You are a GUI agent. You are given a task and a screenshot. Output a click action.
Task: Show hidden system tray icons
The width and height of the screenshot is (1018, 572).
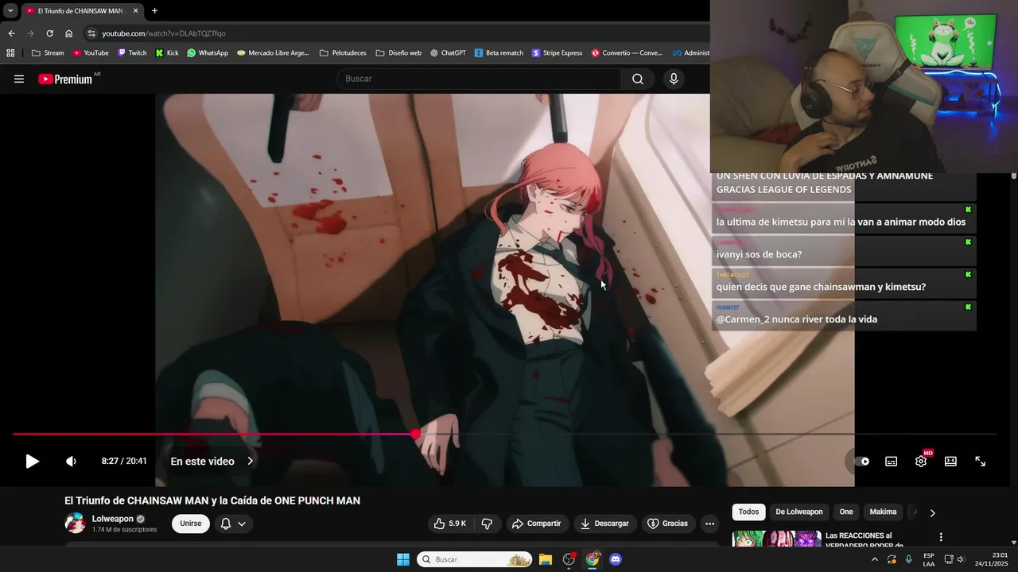pyautogui.click(x=875, y=559)
